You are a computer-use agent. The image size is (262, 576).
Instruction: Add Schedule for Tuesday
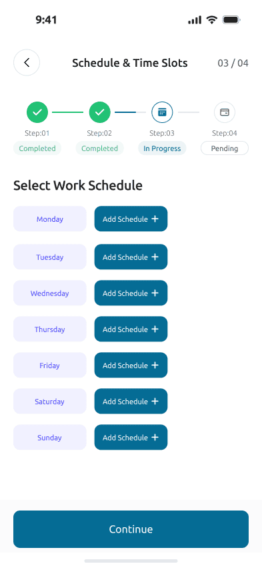pos(131,257)
